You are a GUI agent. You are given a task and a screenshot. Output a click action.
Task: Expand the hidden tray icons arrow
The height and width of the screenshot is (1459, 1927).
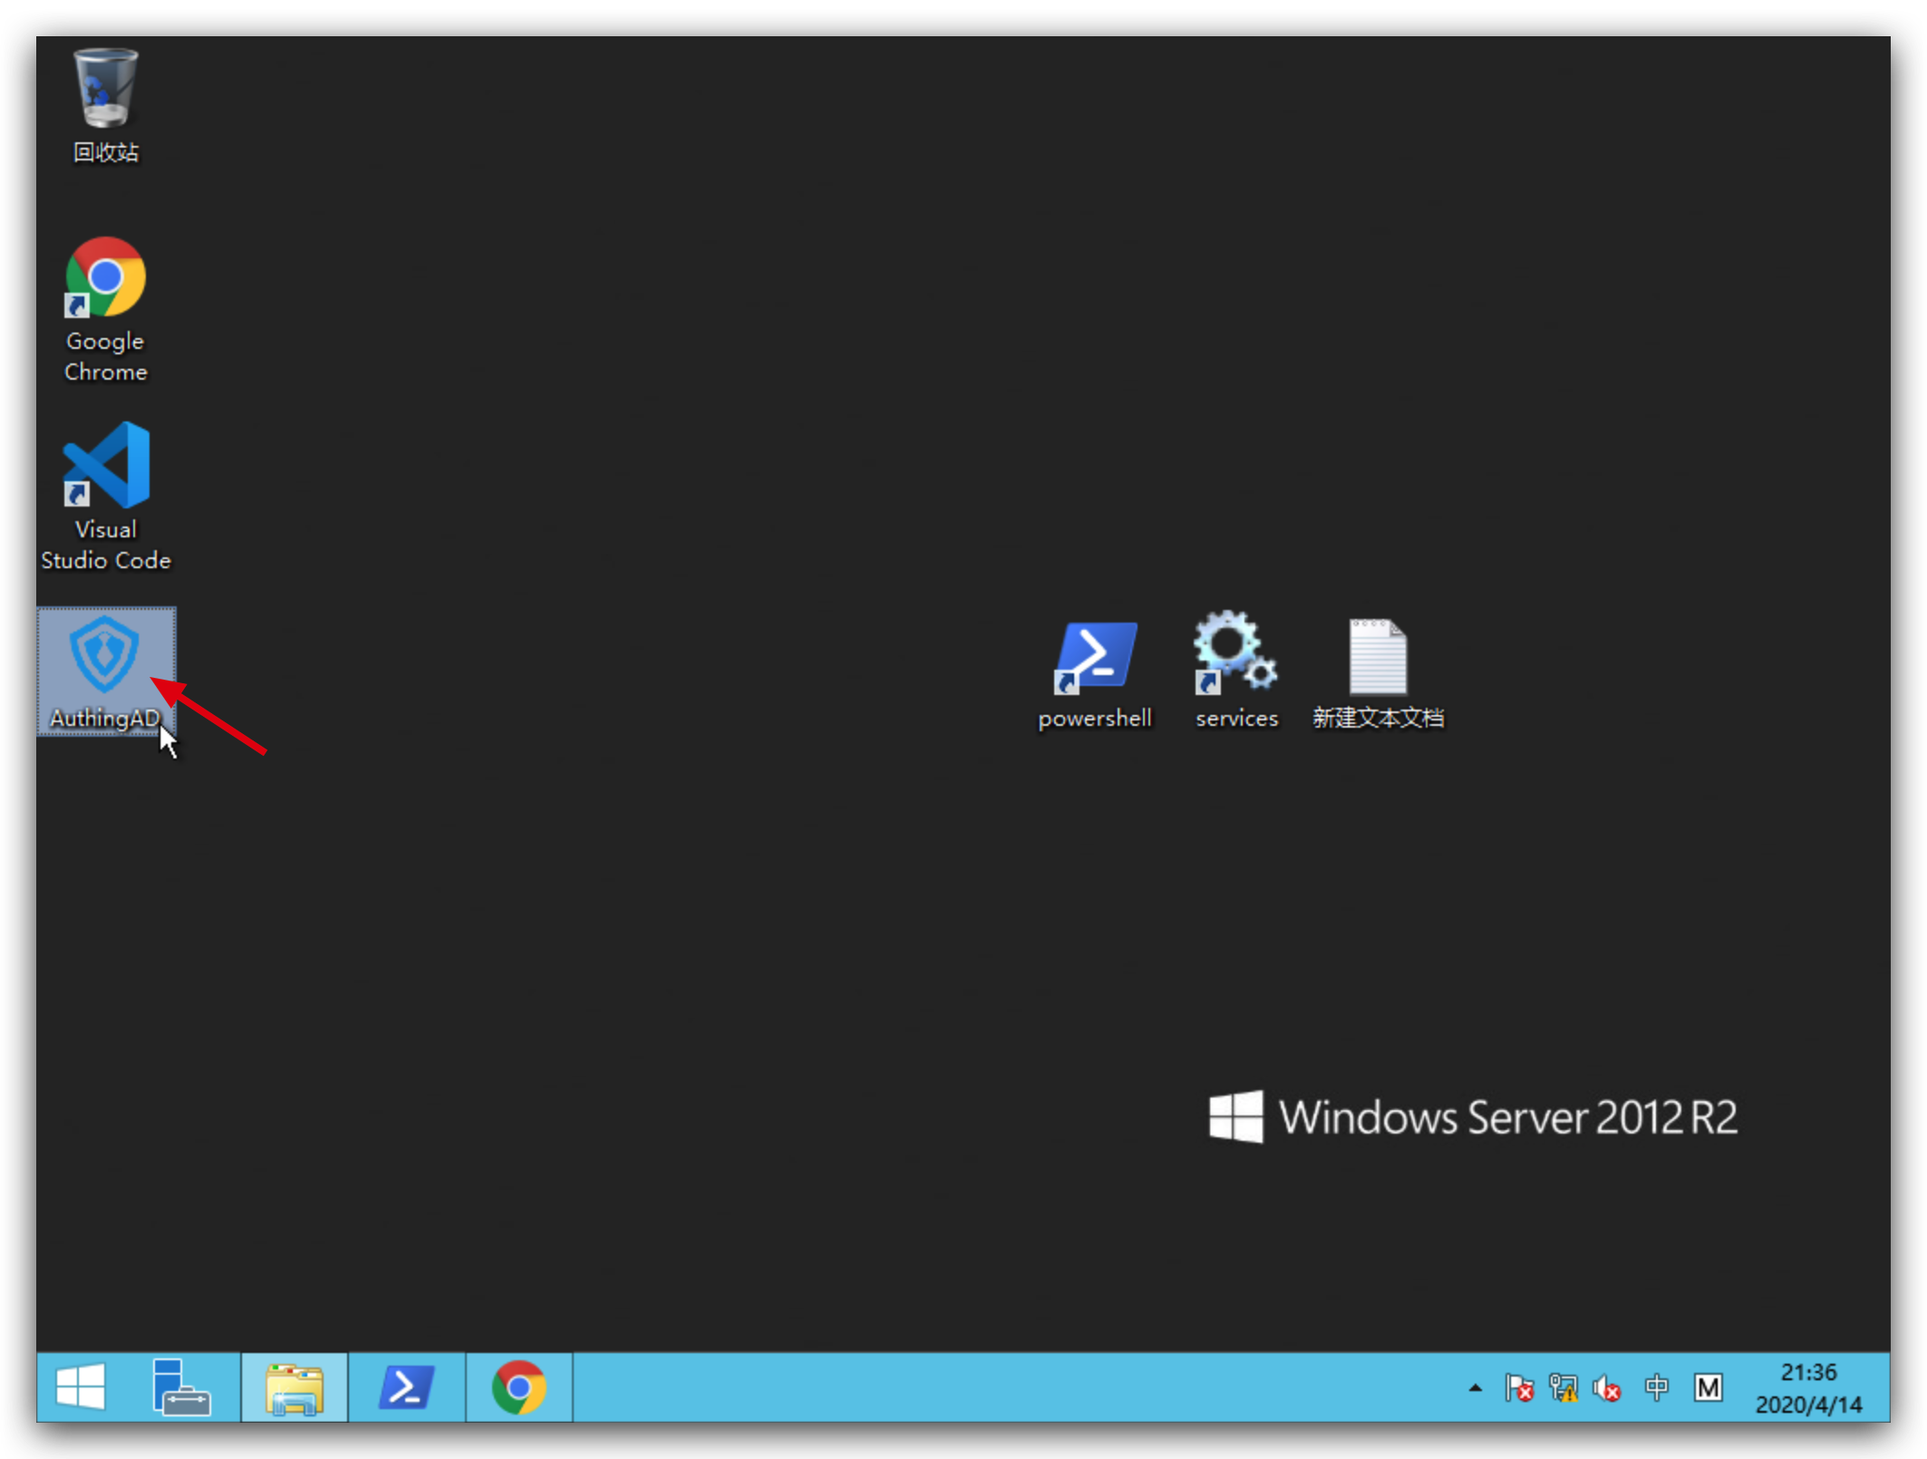[1475, 1387]
